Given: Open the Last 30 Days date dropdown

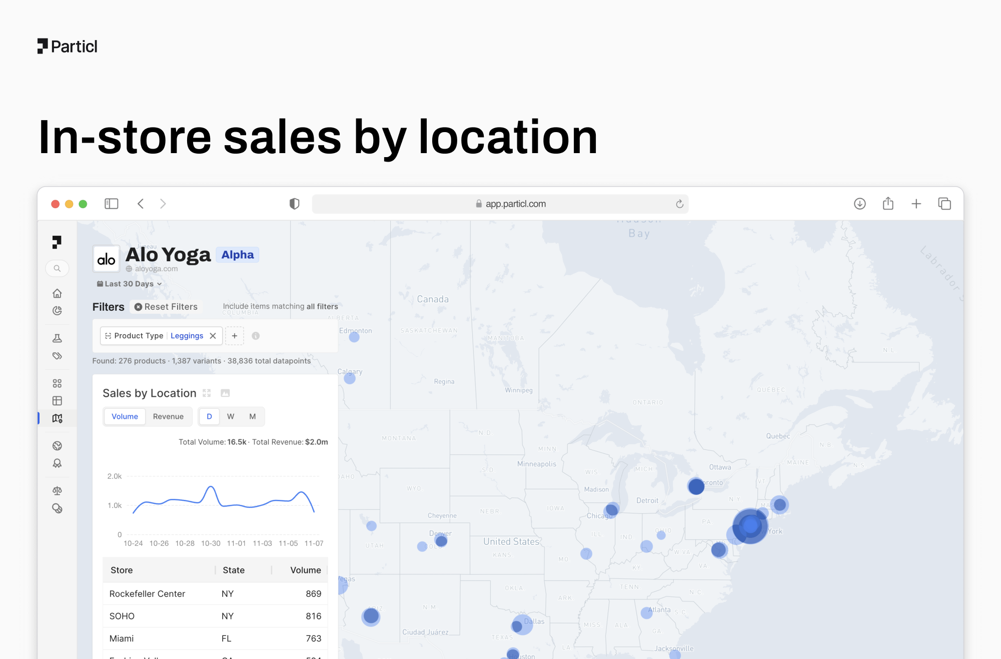Looking at the screenshot, I should [x=130, y=284].
